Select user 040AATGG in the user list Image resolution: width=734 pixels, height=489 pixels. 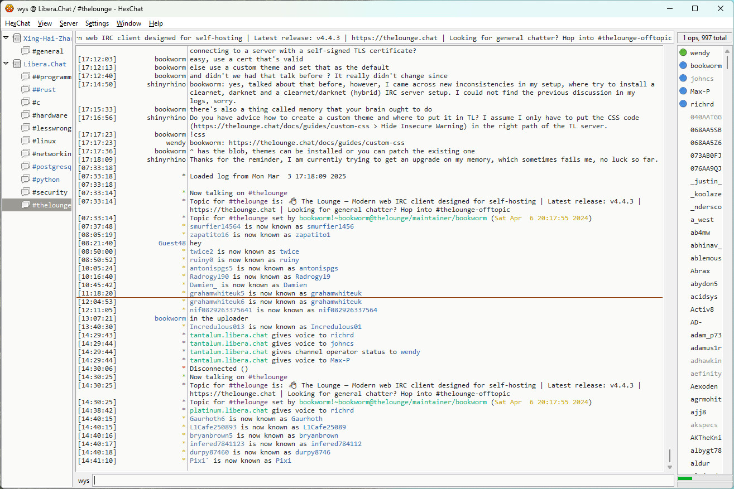[x=706, y=117]
